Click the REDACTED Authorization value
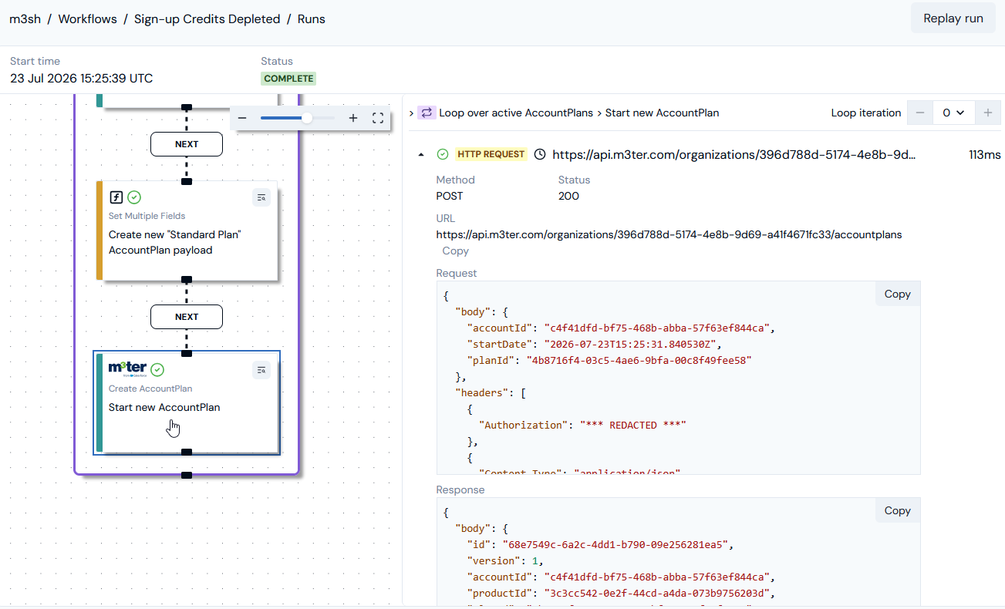Image resolution: width=1005 pixels, height=609 pixels. point(632,426)
